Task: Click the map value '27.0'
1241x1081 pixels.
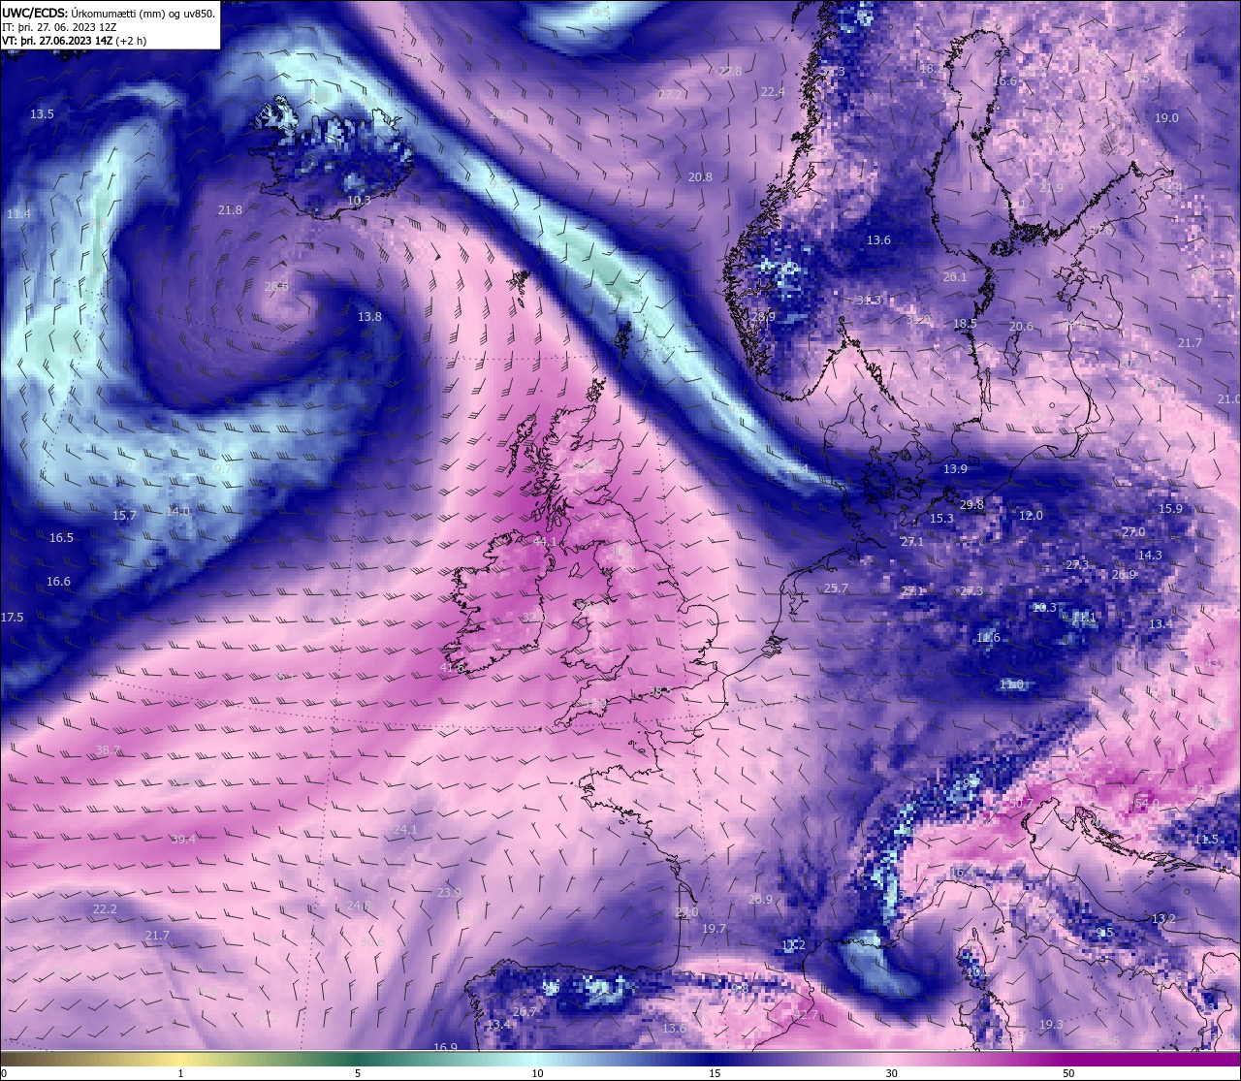Action: pos(1133,531)
